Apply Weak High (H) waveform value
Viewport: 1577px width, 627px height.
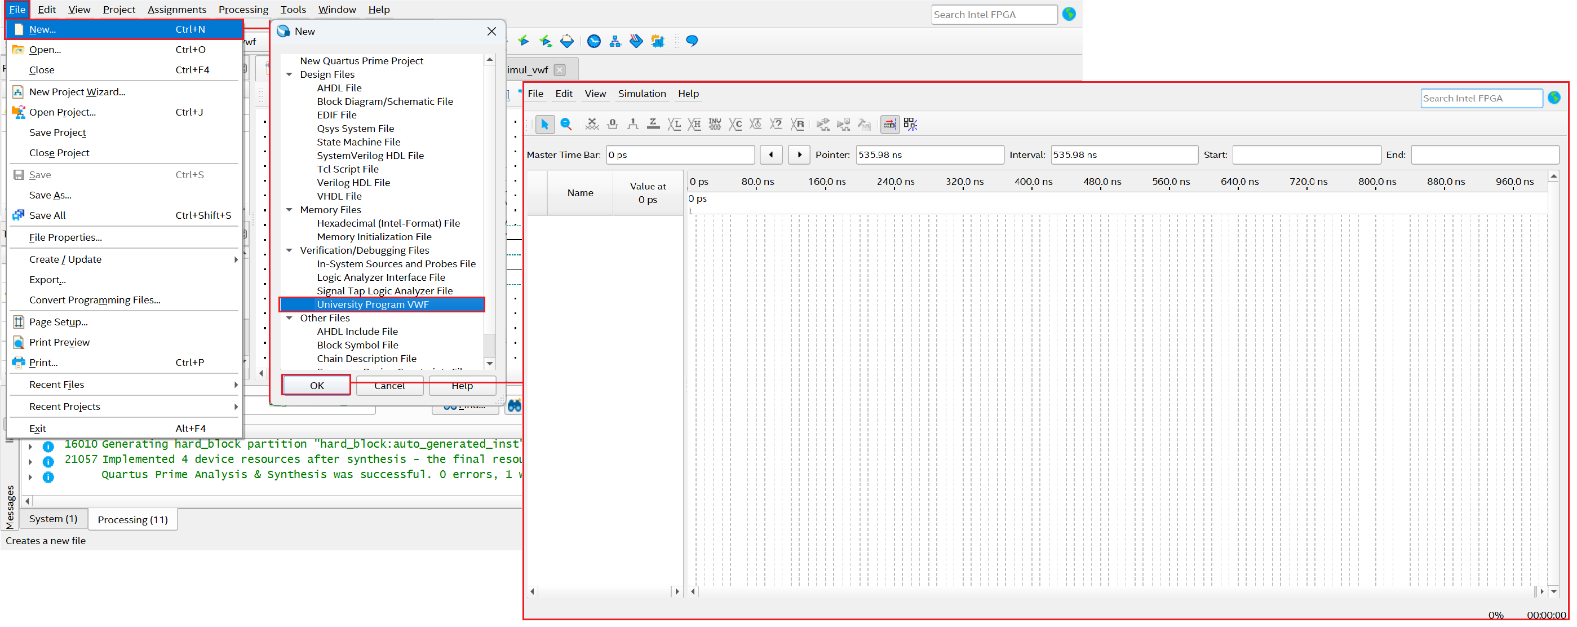pyautogui.click(x=694, y=124)
